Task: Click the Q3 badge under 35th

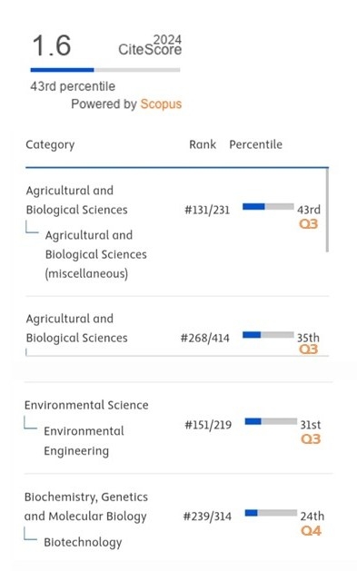Action: 309,349
